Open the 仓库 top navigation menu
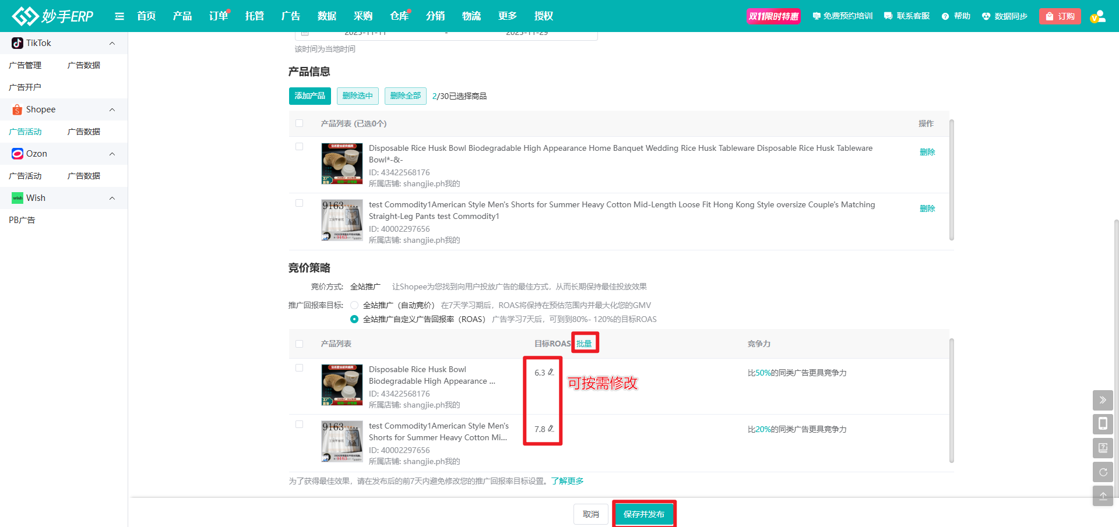 (399, 16)
